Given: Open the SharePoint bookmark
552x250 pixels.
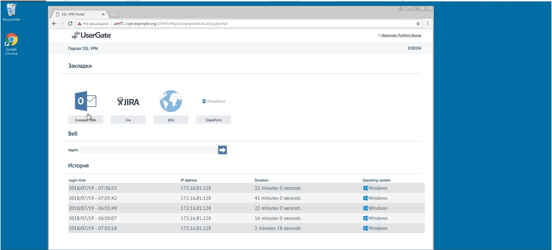Looking at the screenshot, I should tap(213, 104).
